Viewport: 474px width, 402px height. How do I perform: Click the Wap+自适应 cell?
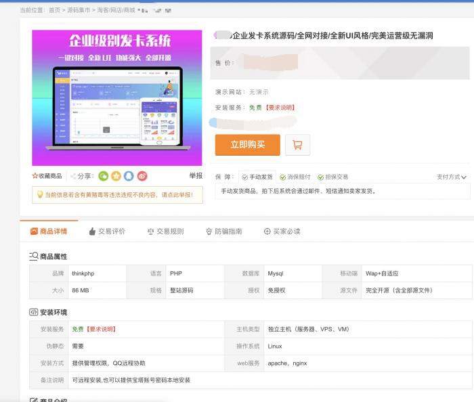coord(417,273)
